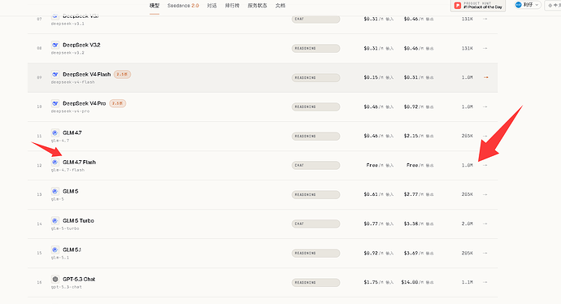The height and width of the screenshot is (304, 561).
Task: Click the Free output price on GLM 4.7 Flash
Action: click(412, 165)
